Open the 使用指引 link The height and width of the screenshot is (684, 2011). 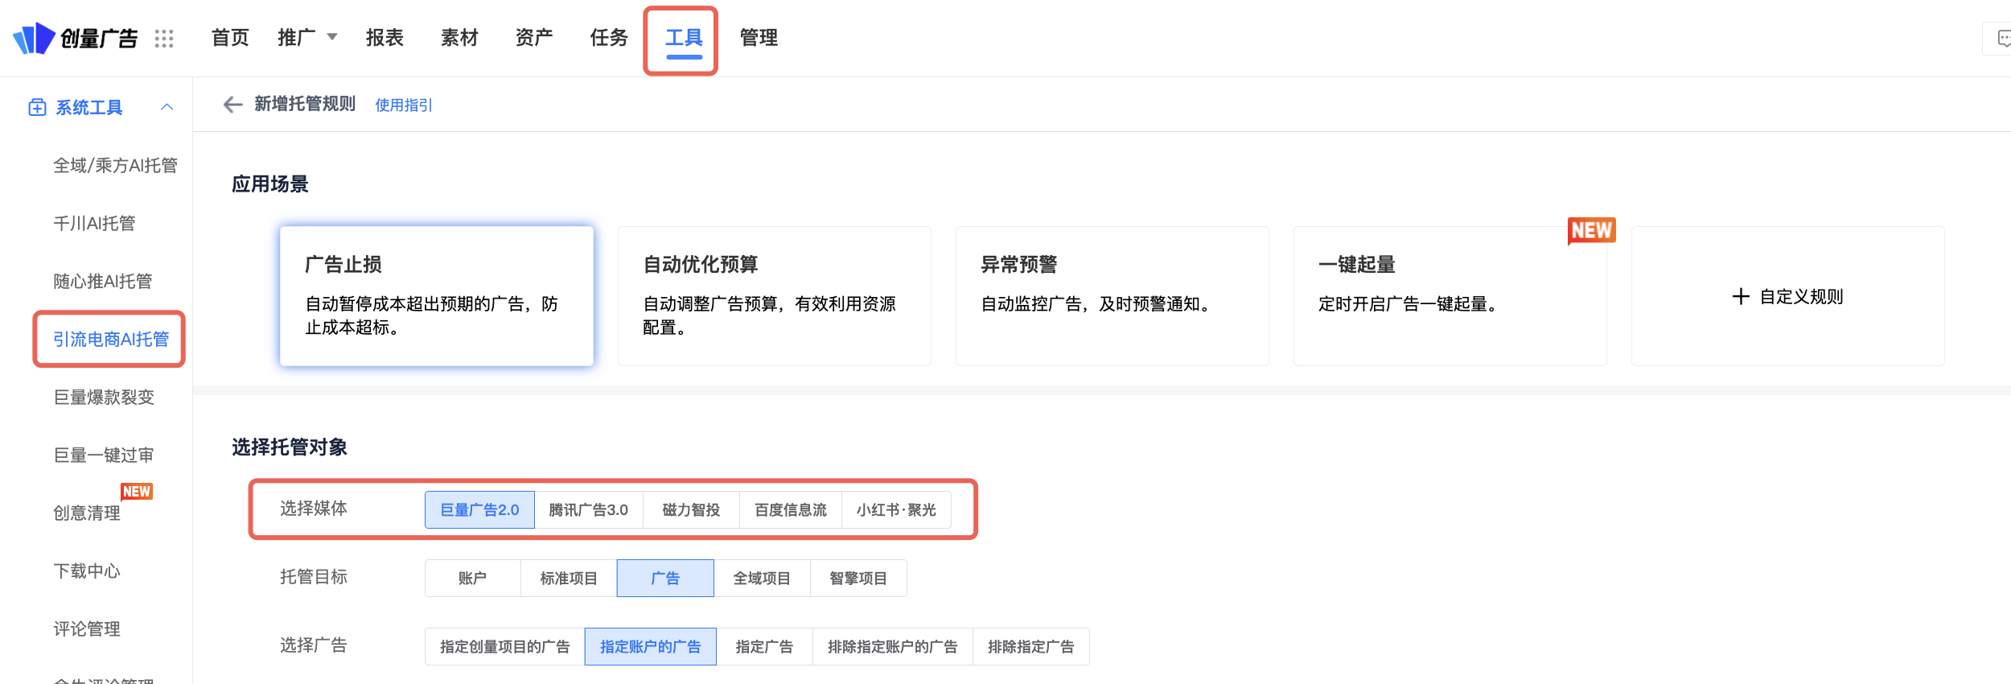point(404,105)
